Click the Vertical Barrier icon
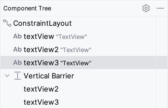The height and width of the screenshot is (108, 168). pyautogui.click(x=18, y=76)
